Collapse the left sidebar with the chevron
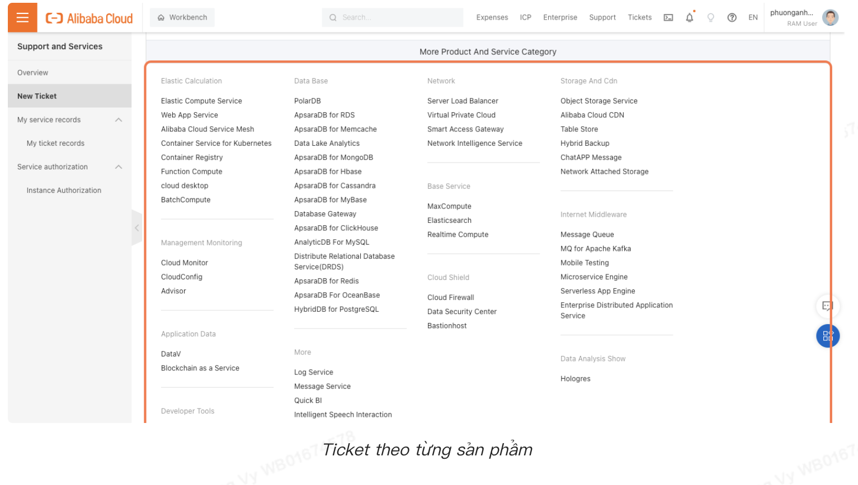The height and width of the screenshot is (485, 858). (137, 228)
